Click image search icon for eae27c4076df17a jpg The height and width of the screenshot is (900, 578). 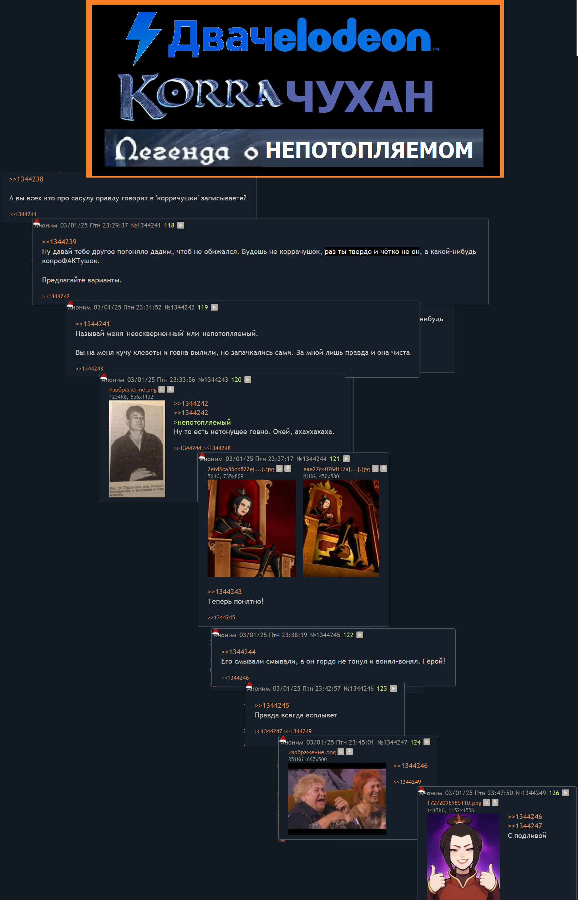click(x=375, y=469)
